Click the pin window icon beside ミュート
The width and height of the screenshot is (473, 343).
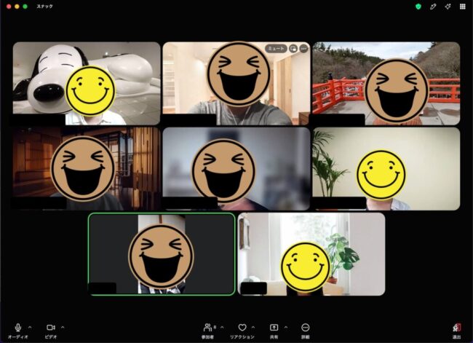[293, 48]
